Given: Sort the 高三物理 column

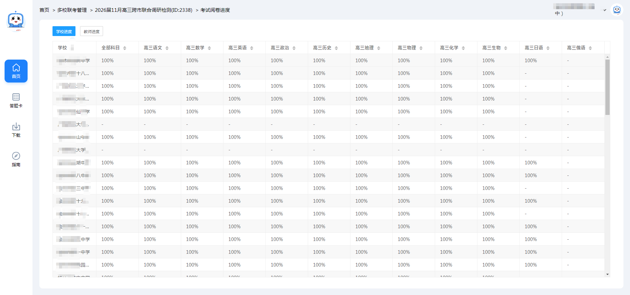Looking at the screenshot, I should click(421, 48).
